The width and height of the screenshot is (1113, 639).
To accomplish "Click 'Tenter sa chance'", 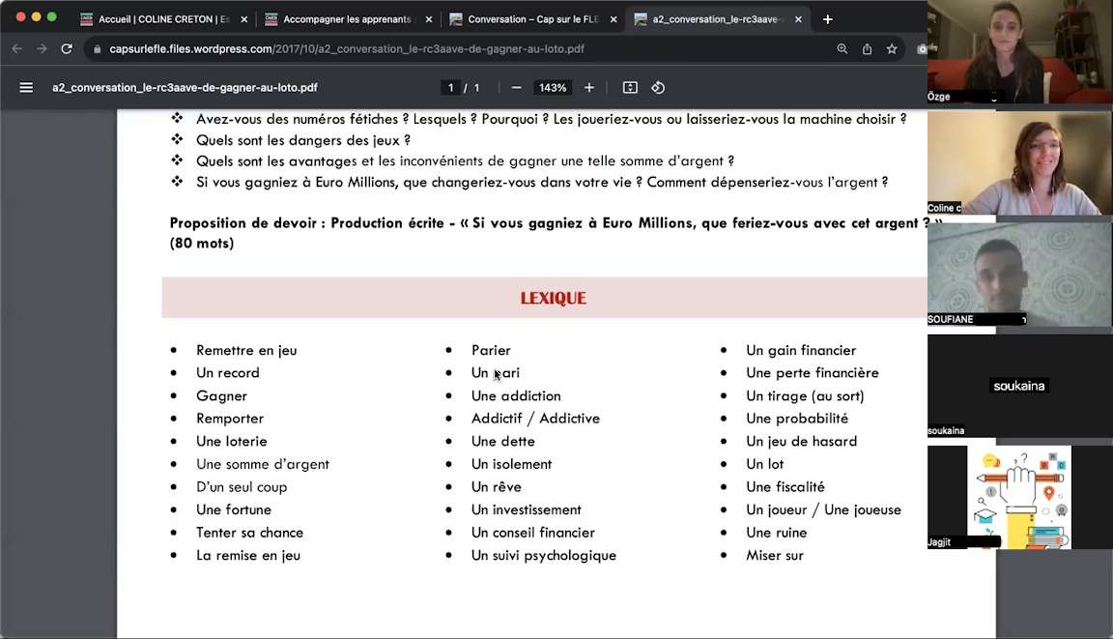I will 250,533.
